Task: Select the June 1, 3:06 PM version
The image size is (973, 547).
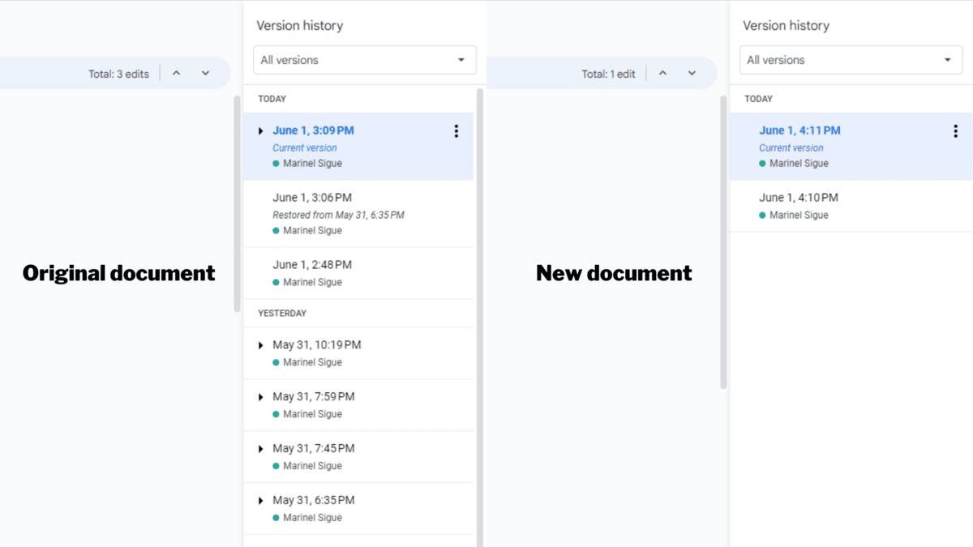Action: 358,214
